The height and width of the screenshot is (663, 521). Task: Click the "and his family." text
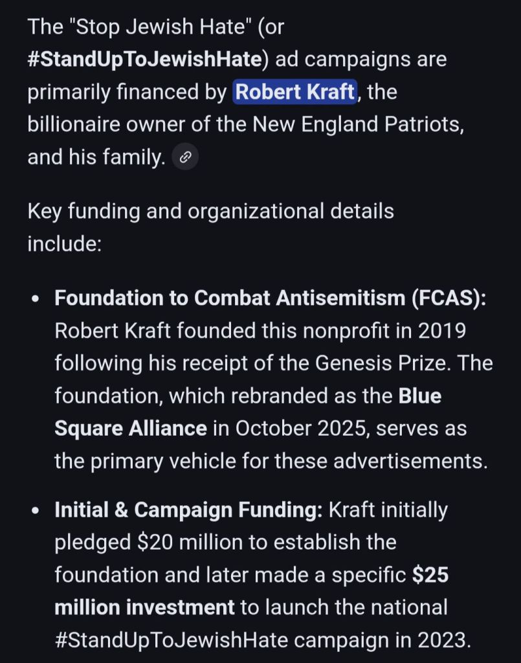(96, 157)
